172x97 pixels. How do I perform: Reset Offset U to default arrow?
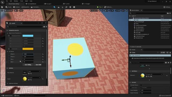[43, 54]
